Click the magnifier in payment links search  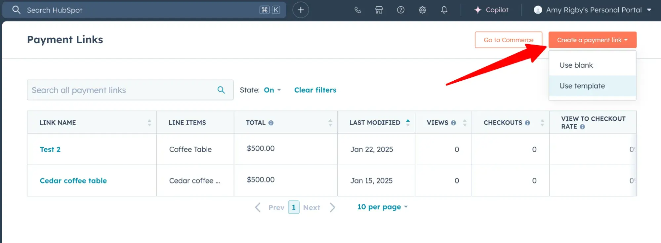tap(221, 90)
